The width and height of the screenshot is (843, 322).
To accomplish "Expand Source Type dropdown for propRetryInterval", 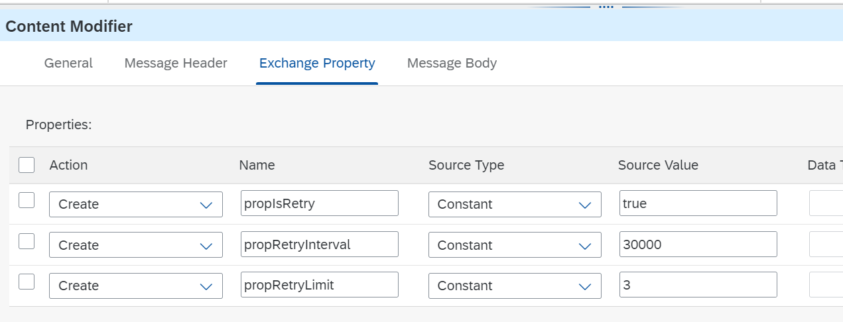I will pos(515,245).
